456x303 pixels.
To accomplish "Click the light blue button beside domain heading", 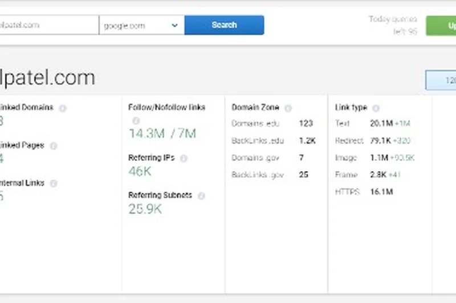I will point(441,81).
